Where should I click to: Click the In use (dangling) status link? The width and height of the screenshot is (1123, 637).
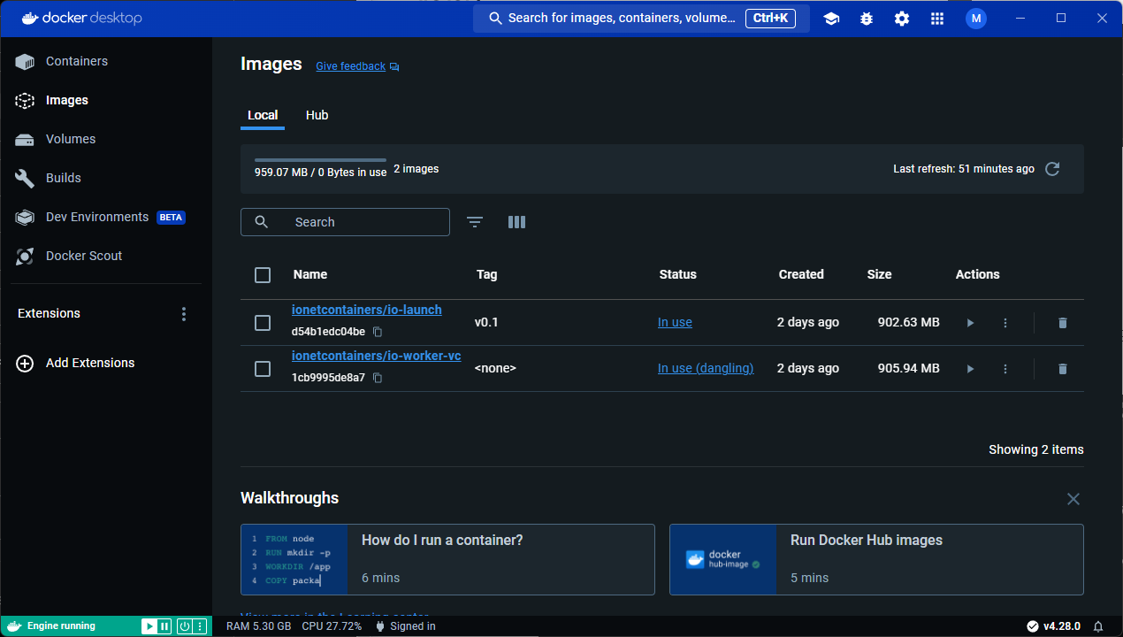click(x=706, y=368)
